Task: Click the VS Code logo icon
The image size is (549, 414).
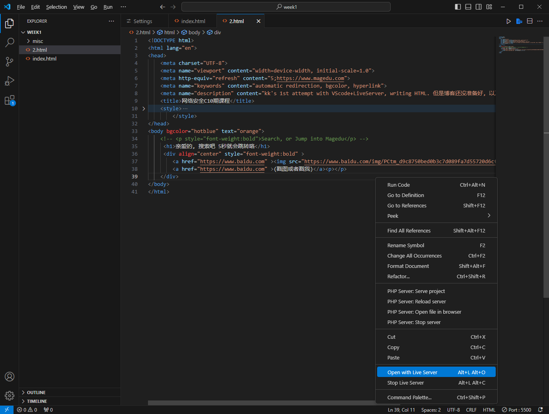Action: [x=7, y=7]
